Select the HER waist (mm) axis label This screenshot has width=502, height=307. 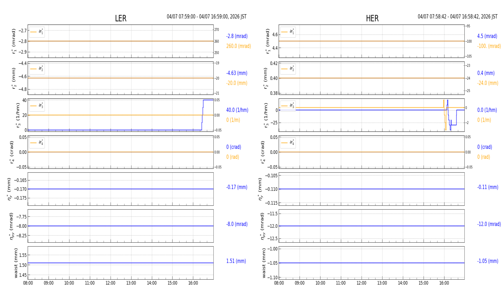click(x=264, y=263)
